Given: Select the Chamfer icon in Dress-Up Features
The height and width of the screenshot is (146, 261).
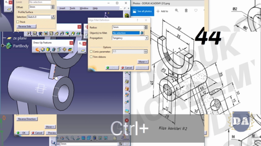Looking at the screenshot, I should [43, 49].
